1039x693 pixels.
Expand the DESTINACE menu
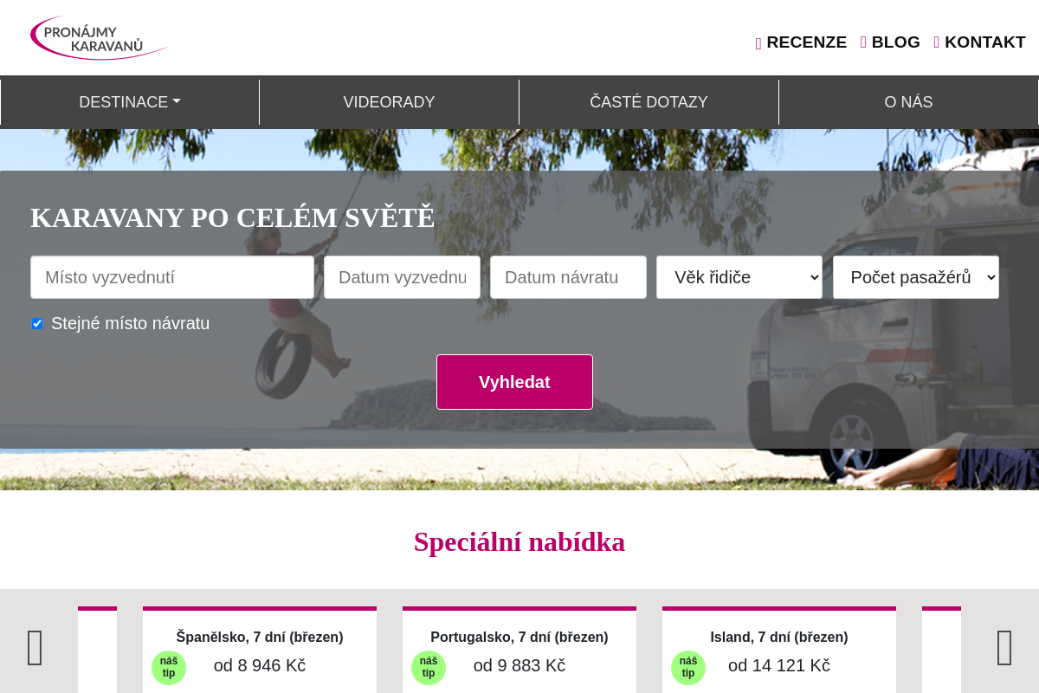coord(130,102)
